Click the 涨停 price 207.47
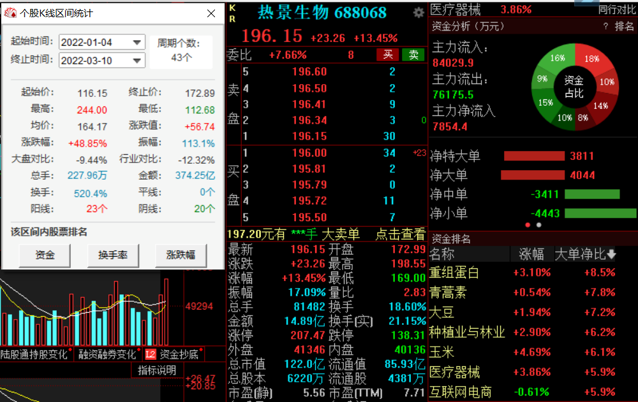 tap(308, 335)
